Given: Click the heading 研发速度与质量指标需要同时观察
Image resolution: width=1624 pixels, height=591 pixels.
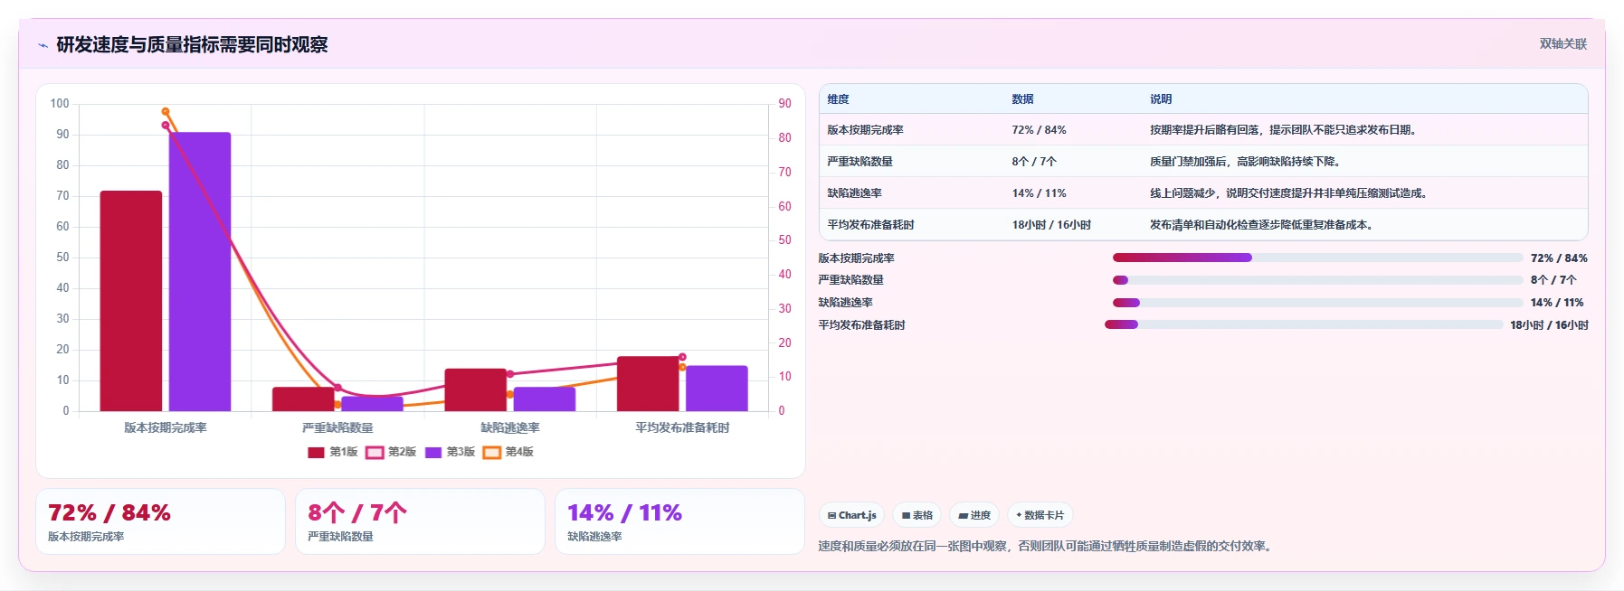Looking at the screenshot, I should [192, 44].
